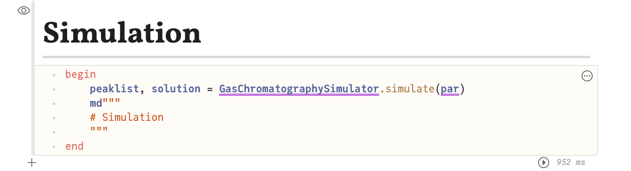Place cursor on the end keyword
The width and height of the screenshot is (631, 171).
[x=74, y=146]
